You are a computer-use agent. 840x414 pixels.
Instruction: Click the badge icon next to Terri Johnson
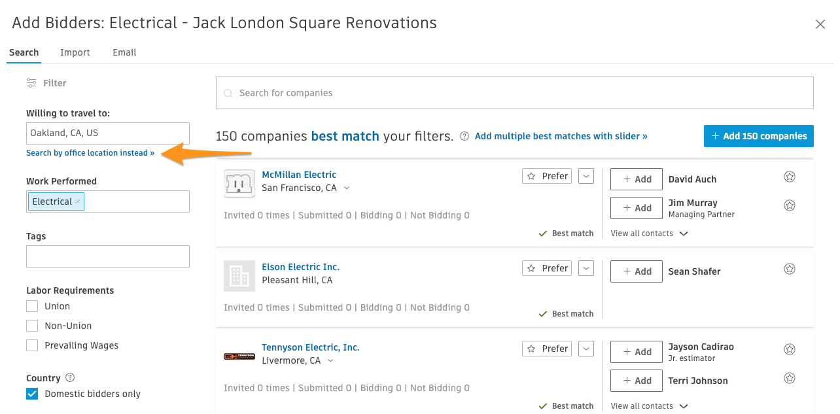click(x=789, y=377)
